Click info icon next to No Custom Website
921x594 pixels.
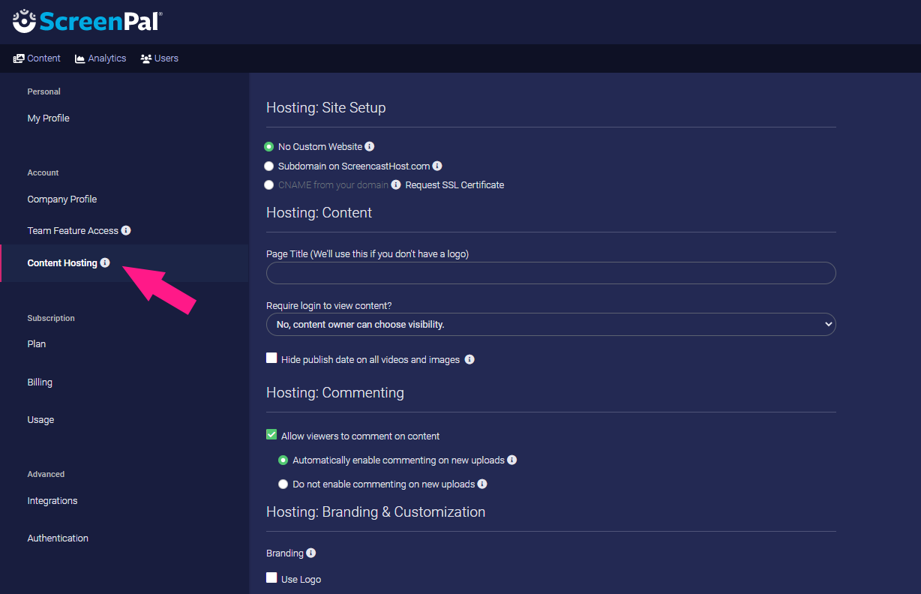[370, 146]
